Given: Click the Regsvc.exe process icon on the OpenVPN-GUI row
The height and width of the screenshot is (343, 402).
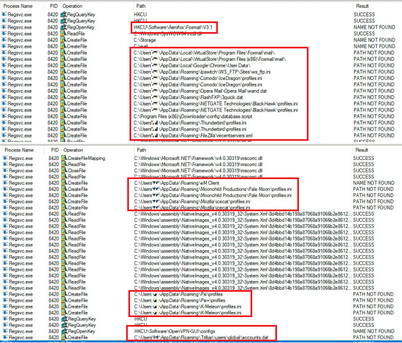Looking at the screenshot, I should pyautogui.click(x=5, y=331).
